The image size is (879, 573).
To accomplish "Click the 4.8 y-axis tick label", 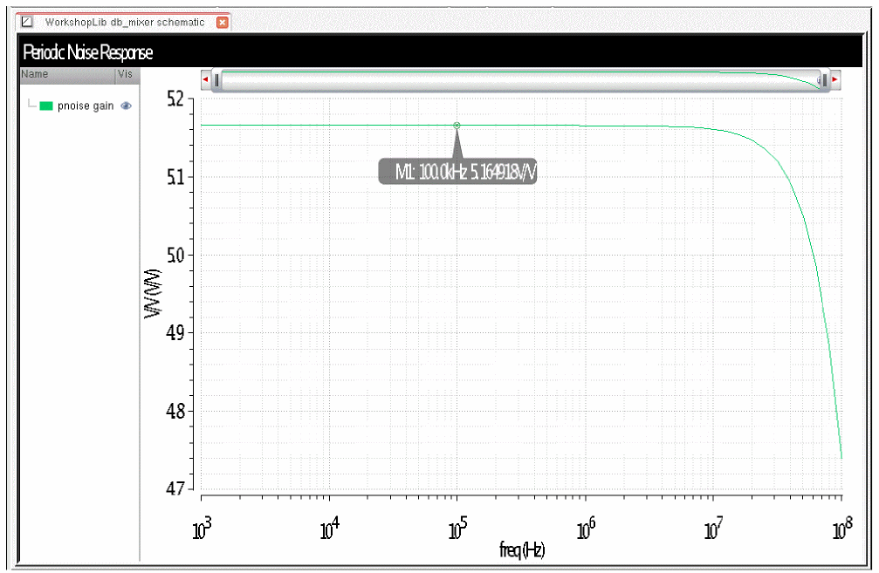I will [175, 411].
